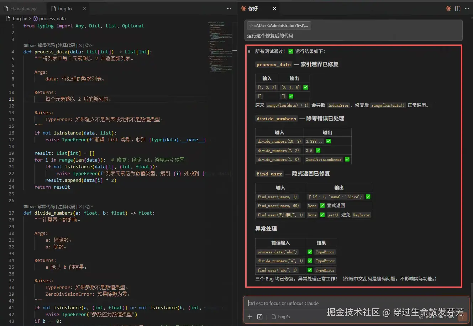Click line number 27 in gutter

(x=12, y=213)
